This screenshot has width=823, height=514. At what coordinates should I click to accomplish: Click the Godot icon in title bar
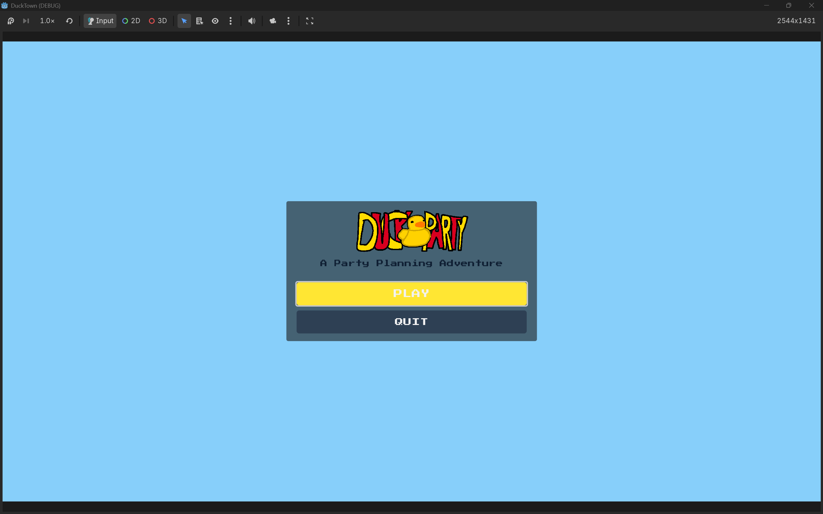click(x=5, y=5)
